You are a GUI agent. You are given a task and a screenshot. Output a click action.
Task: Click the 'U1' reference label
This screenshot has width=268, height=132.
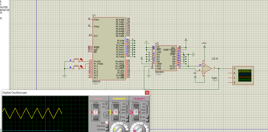pos(94,15)
